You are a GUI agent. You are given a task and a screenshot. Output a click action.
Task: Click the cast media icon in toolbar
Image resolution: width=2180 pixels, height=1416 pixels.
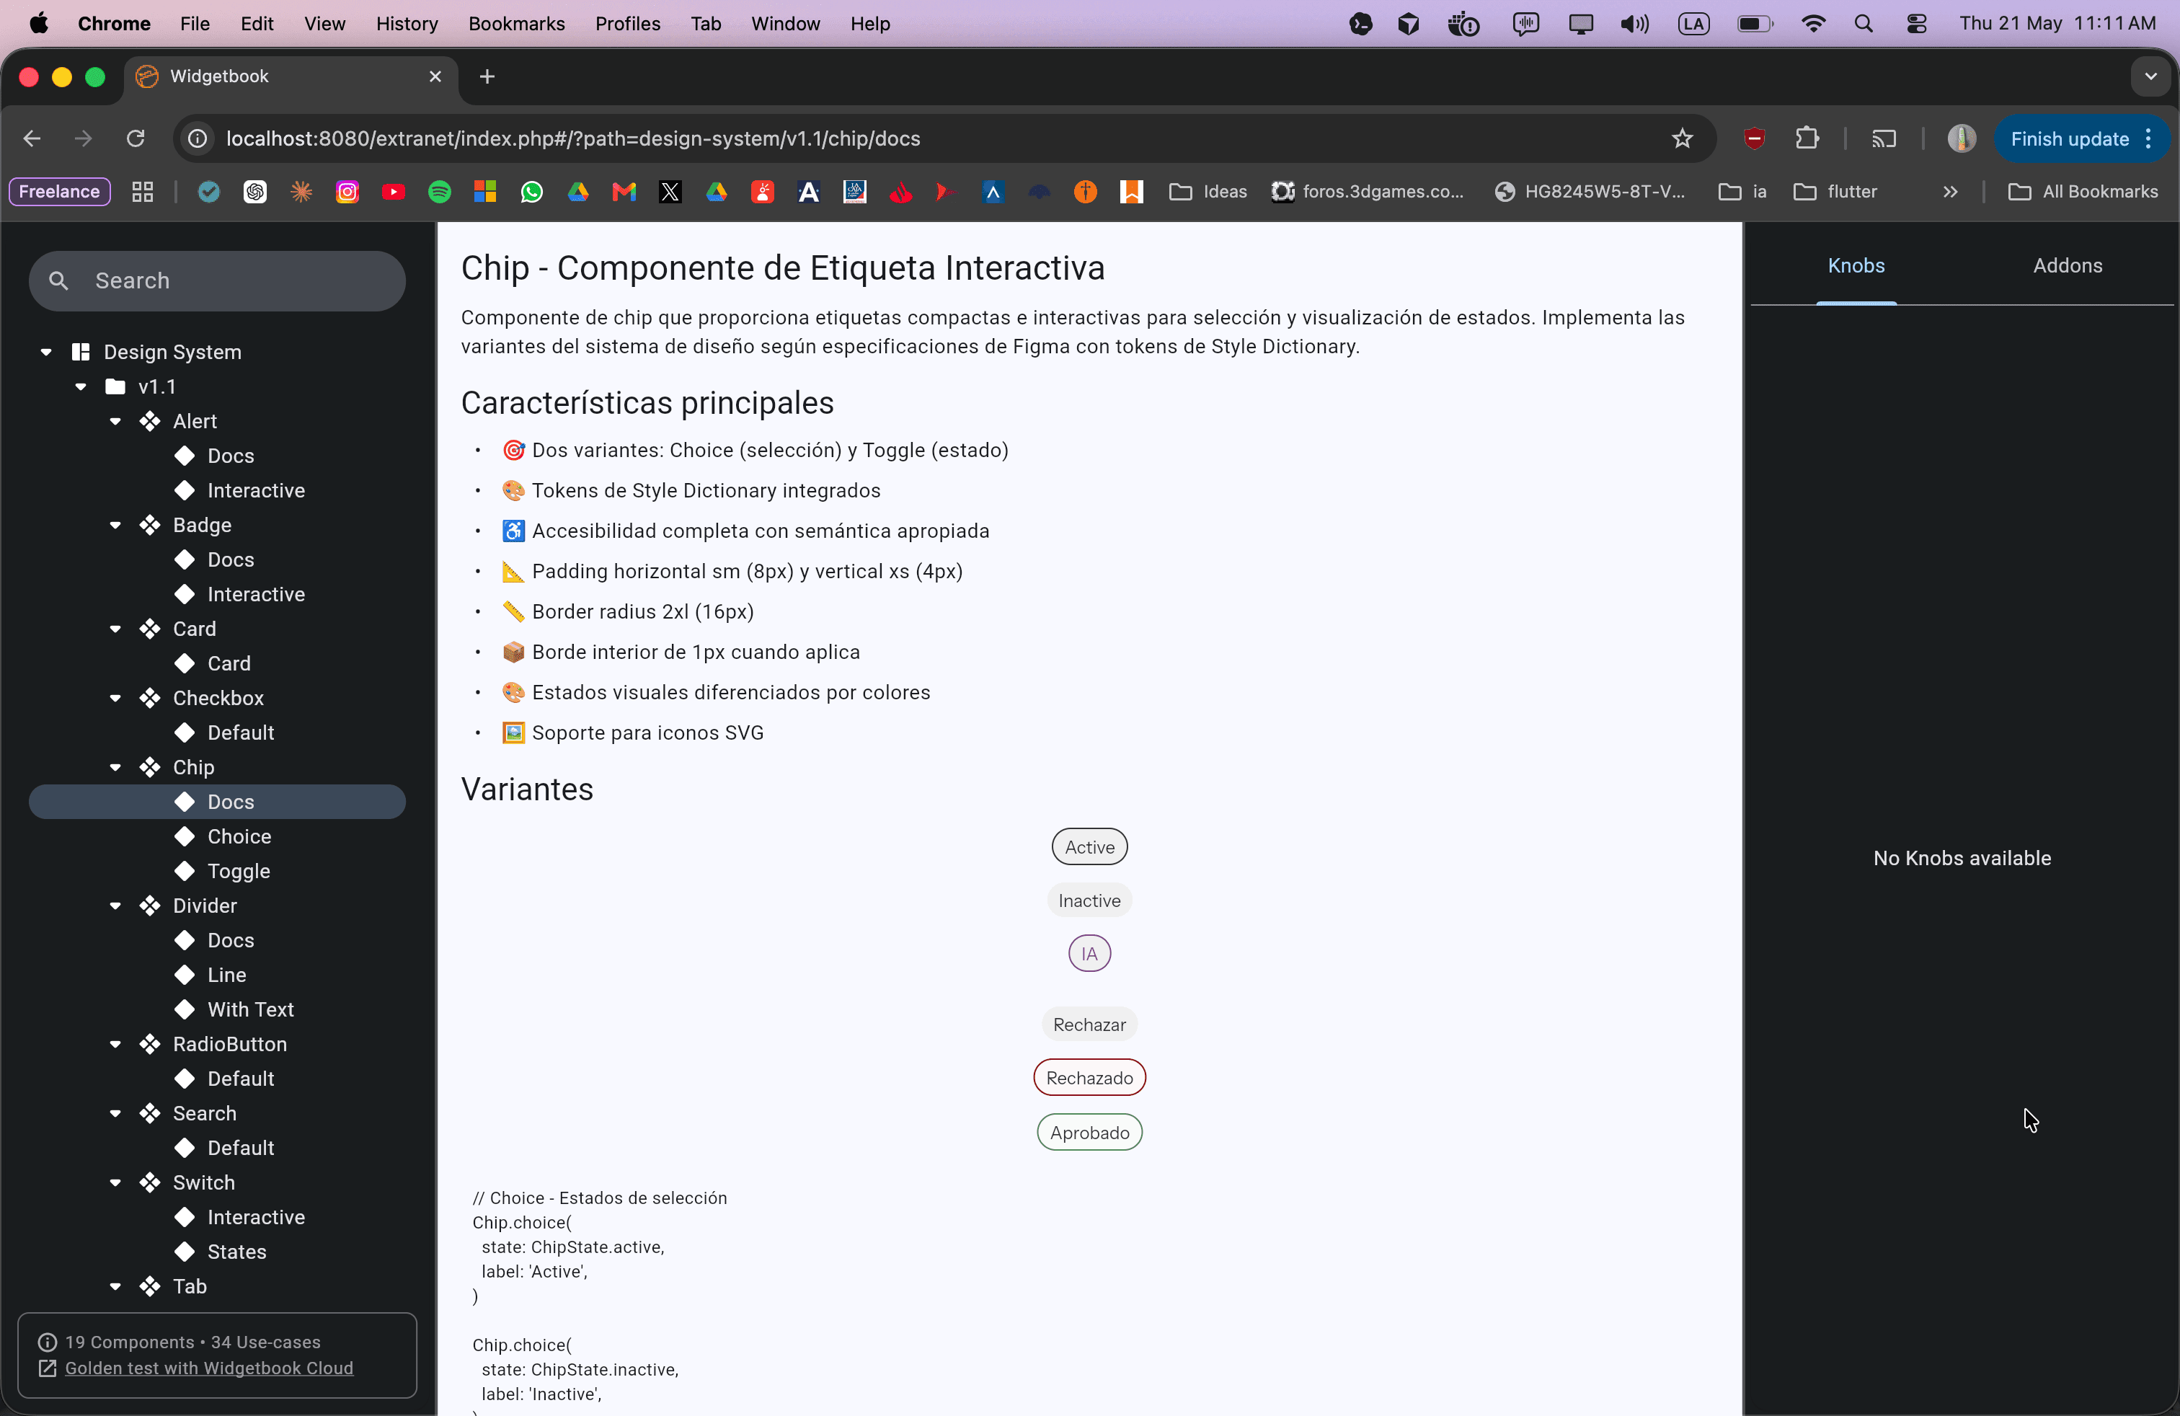point(1883,138)
